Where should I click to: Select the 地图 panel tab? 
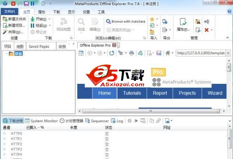[20, 47]
